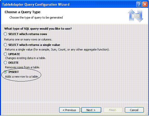Click the greyed-out Finish button
149x116 pixels.
coord(113,110)
